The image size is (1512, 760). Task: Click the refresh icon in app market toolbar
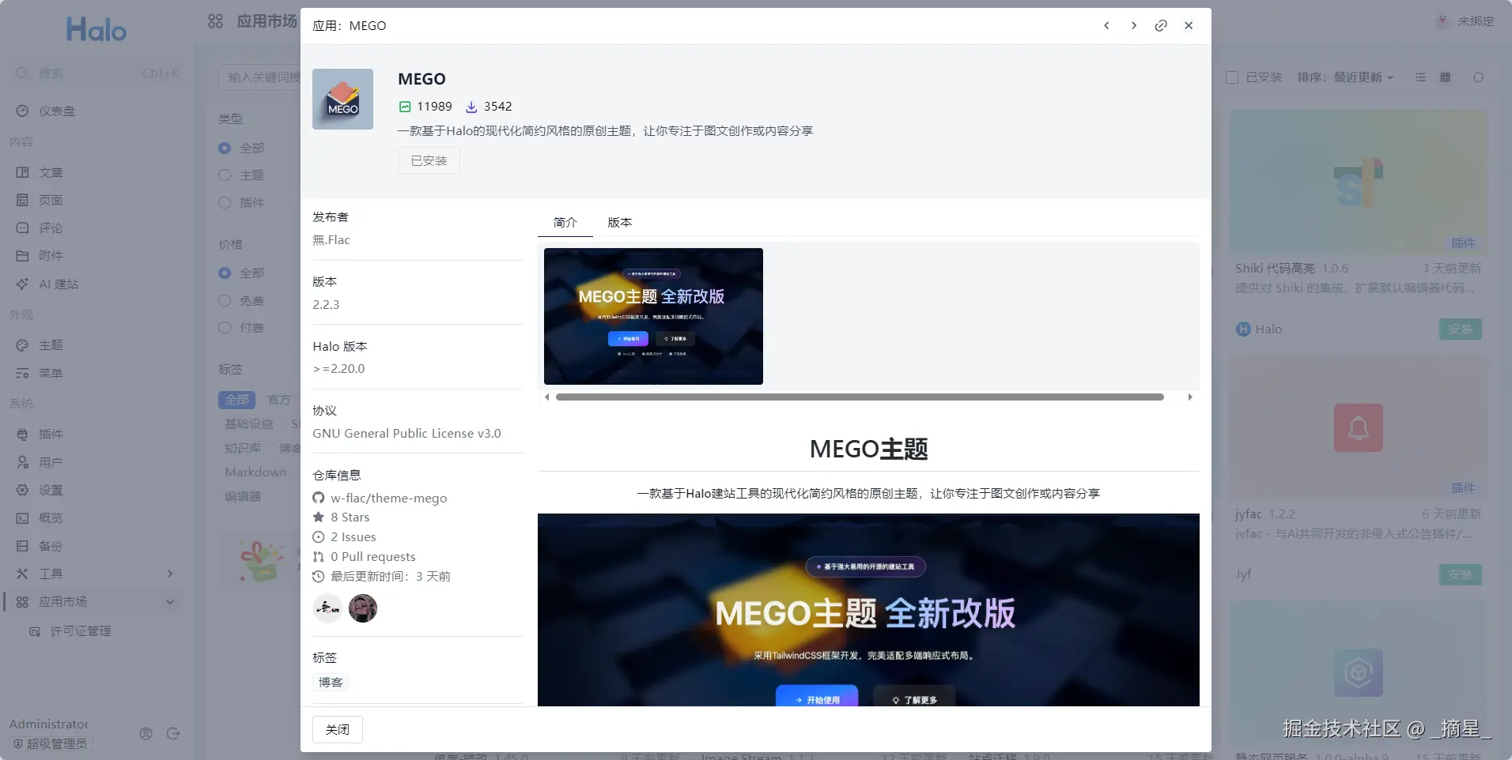[x=1478, y=77]
